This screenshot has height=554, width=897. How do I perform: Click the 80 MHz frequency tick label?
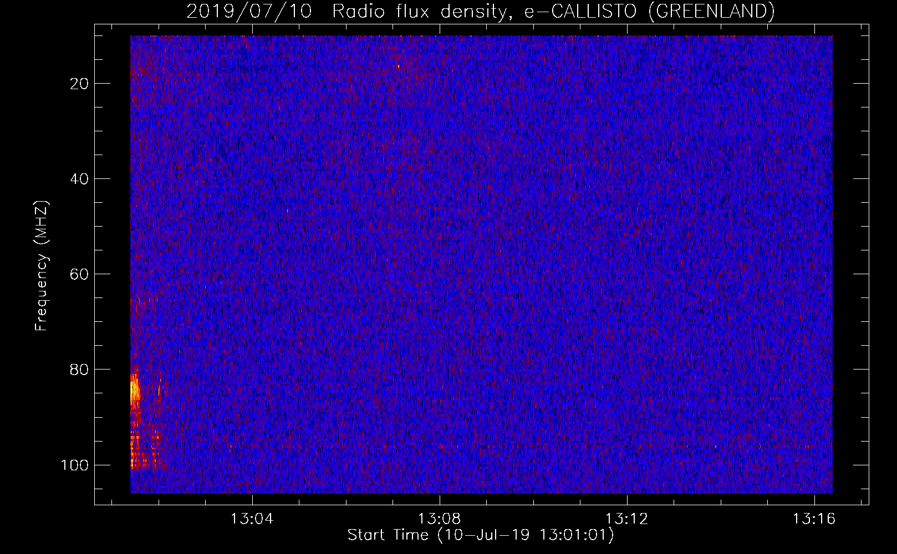click(80, 370)
